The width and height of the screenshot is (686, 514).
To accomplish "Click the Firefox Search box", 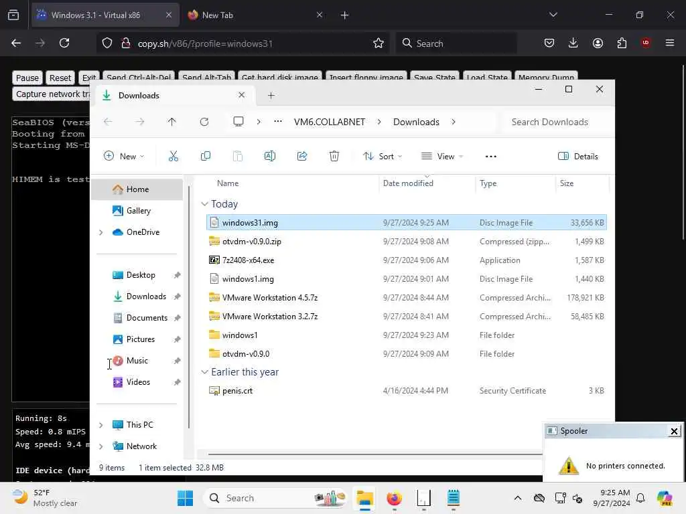I will tap(456, 44).
